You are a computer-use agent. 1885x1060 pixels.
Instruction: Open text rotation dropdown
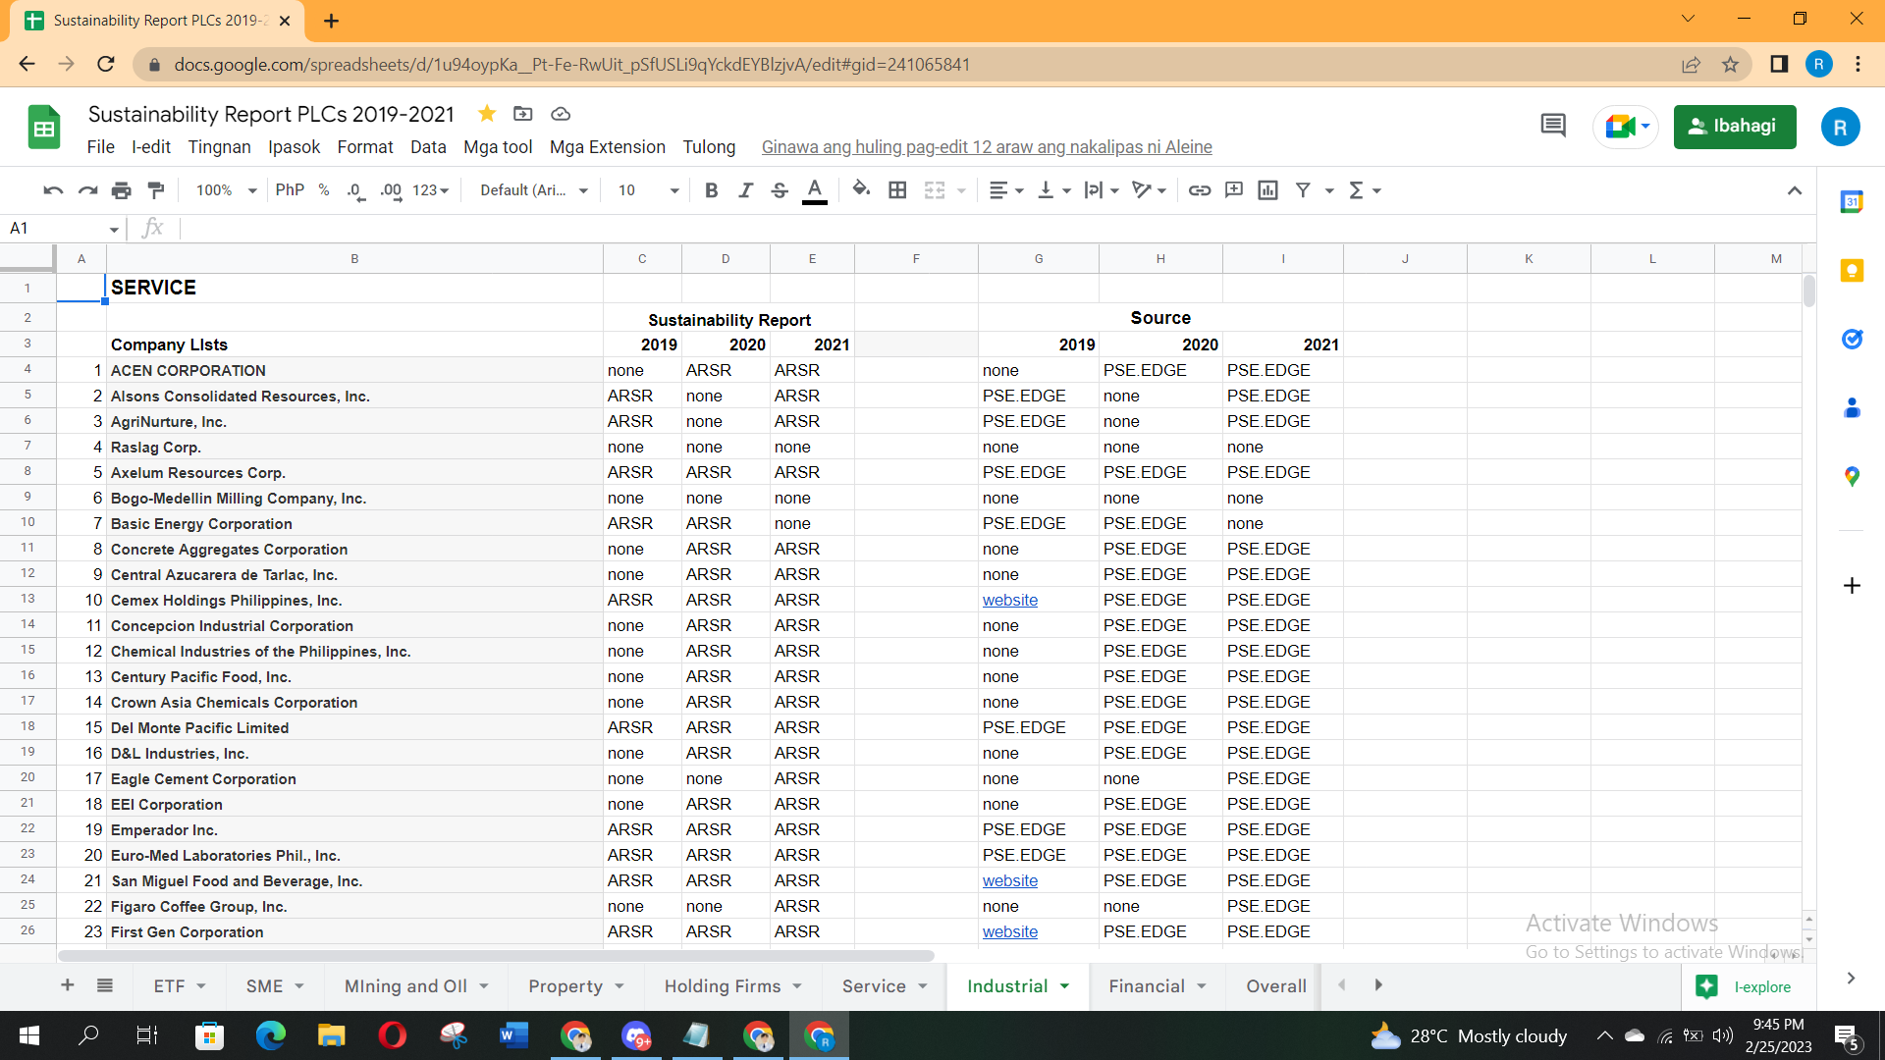point(1149,190)
